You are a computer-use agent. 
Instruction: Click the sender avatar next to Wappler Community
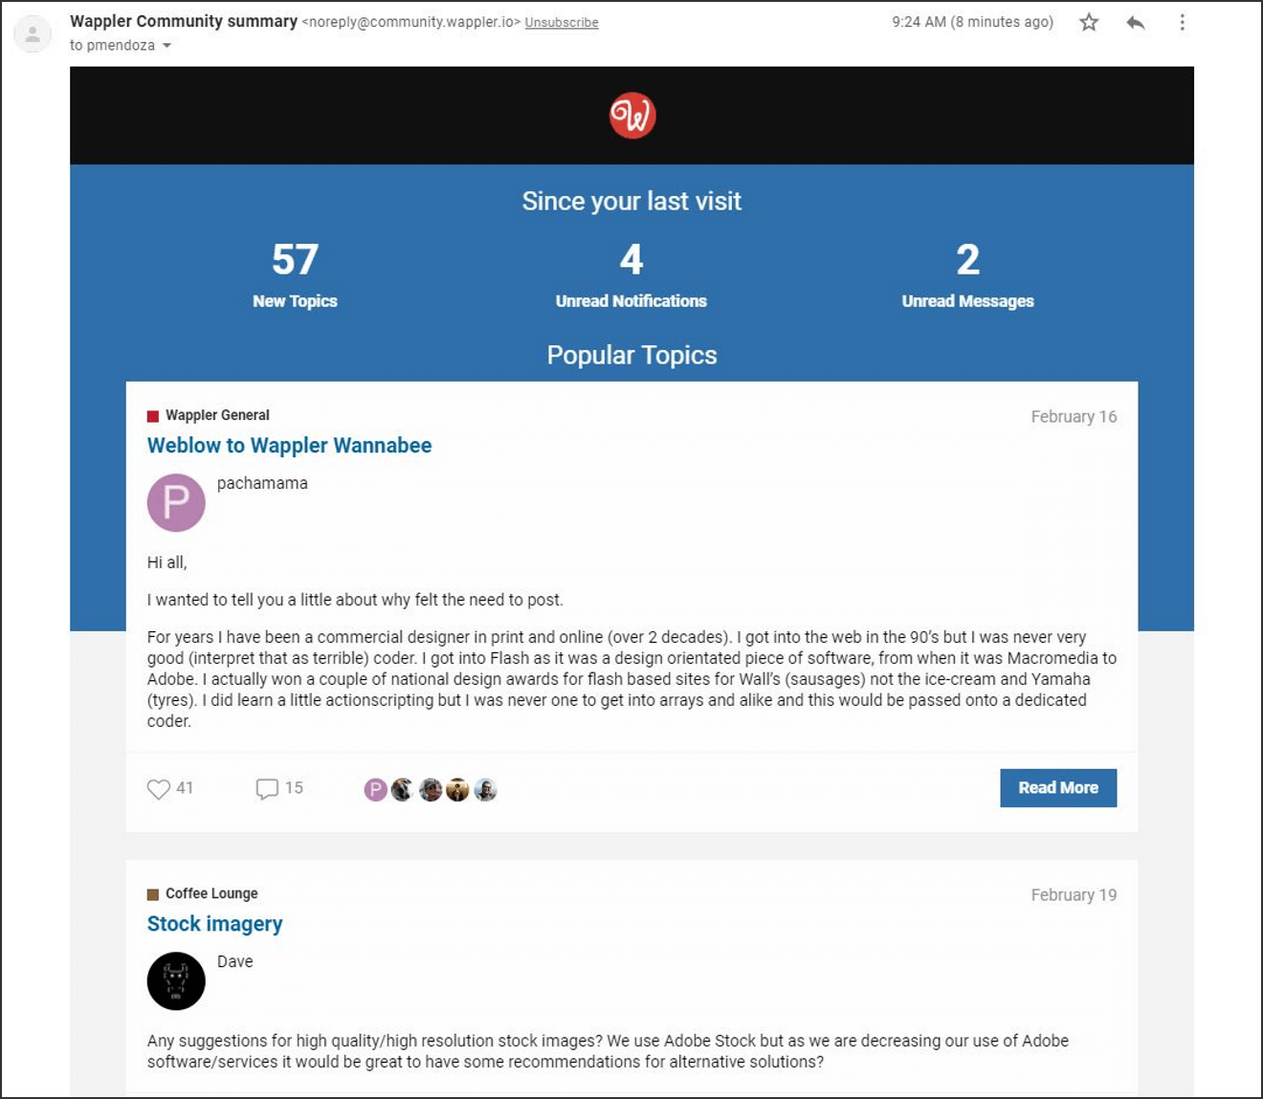33,33
